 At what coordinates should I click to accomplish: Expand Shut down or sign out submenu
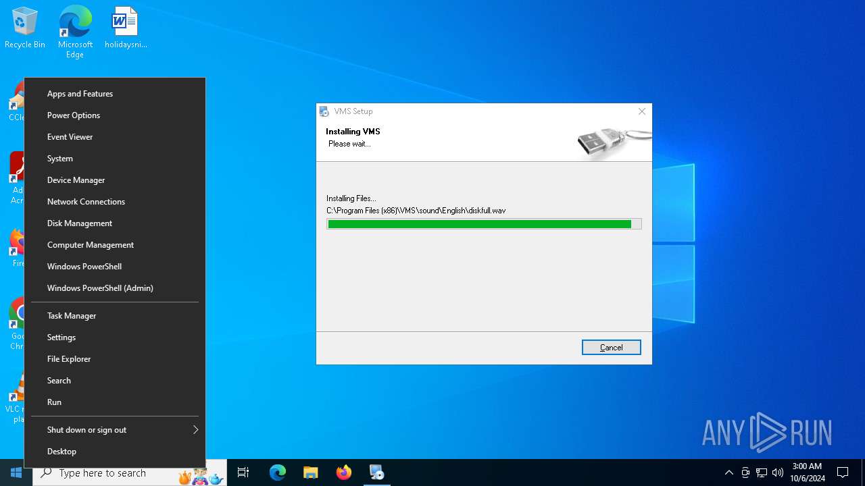coord(115,430)
